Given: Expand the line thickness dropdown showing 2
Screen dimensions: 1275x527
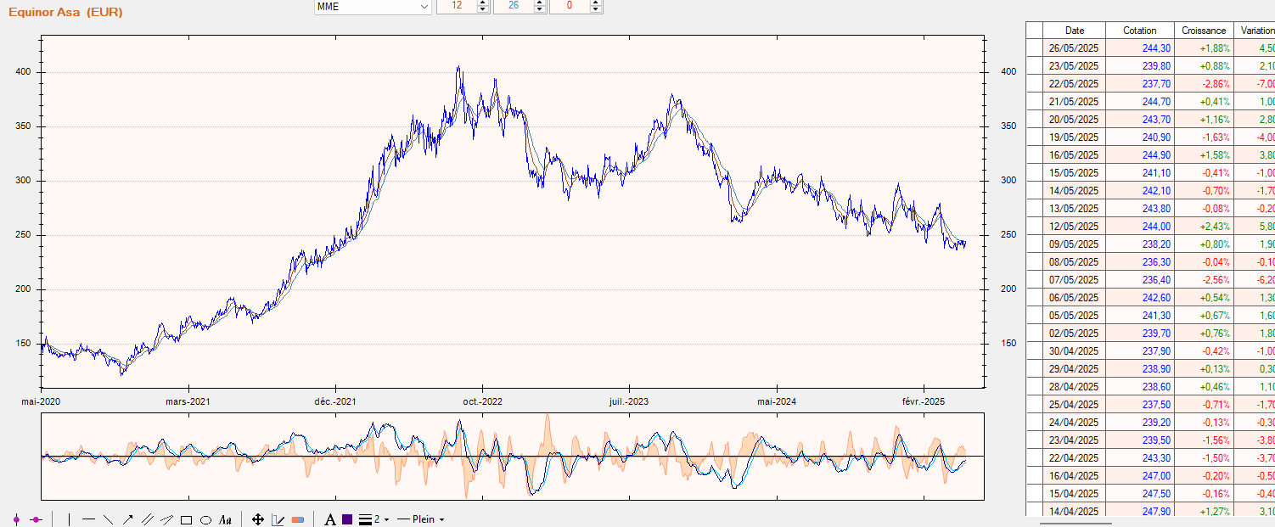Looking at the screenshot, I should pos(386,519).
